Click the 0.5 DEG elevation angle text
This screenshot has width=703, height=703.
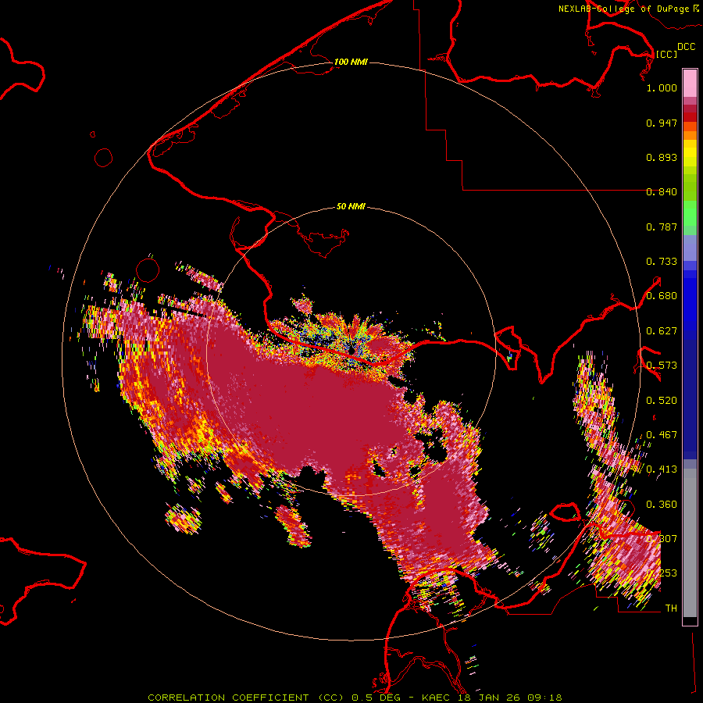click(x=376, y=698)
